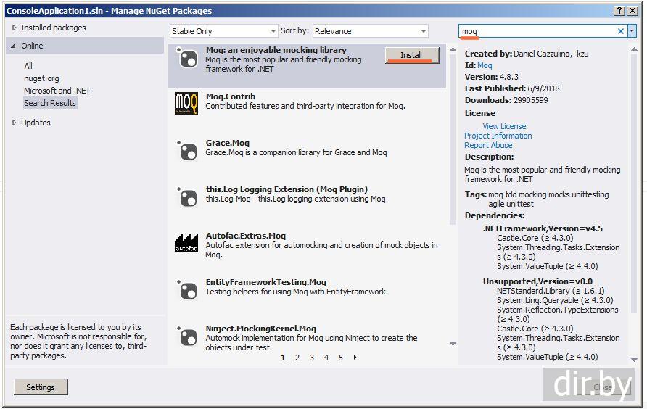Click the Moq.Contrib package logo
647x409 pixels.
coord(186,104)
